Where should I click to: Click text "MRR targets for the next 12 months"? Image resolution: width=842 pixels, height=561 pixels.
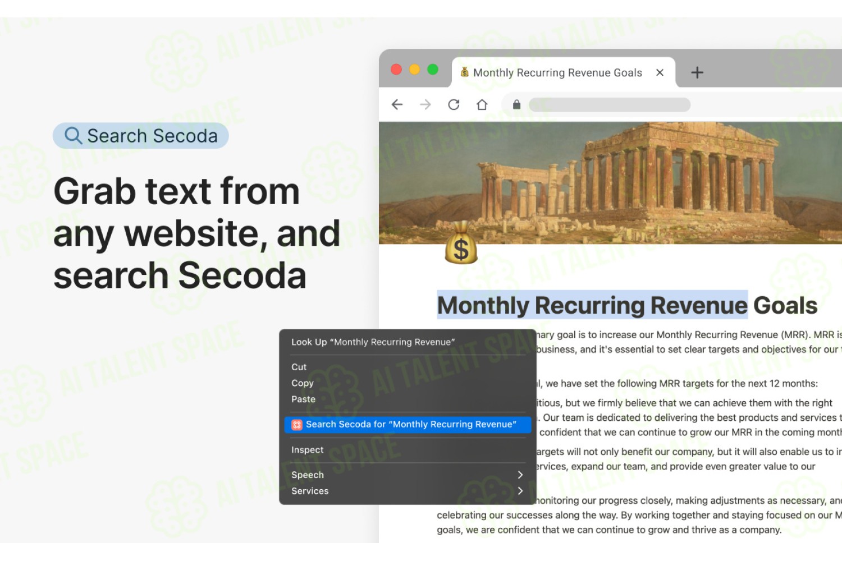click(x=738, y=384)
